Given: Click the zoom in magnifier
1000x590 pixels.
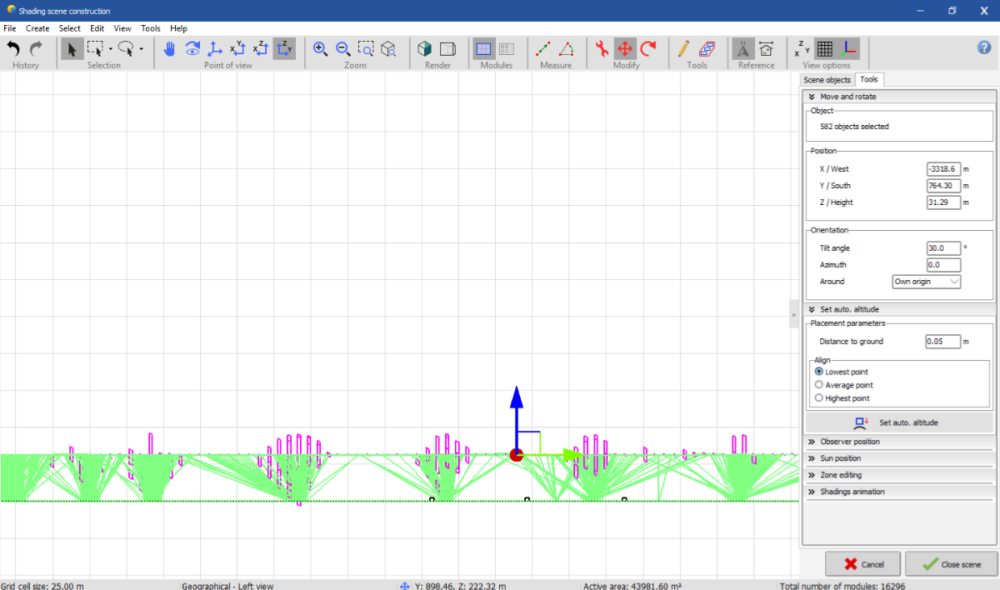Looking at the screenshot, I should (x=320, y=49).
